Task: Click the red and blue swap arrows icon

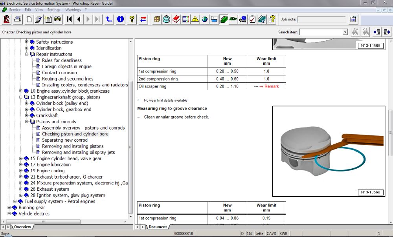Action: [x=143, y=19]
